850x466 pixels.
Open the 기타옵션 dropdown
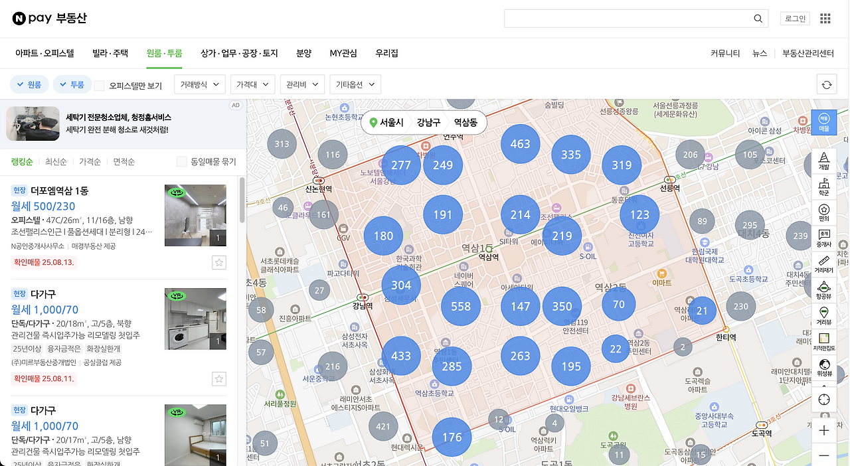tap(355, 84)
